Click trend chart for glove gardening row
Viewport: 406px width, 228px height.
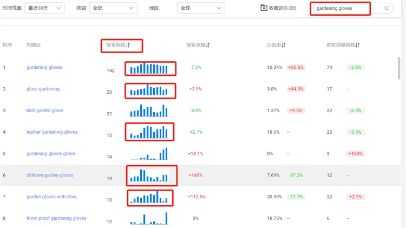pos(149,90)
